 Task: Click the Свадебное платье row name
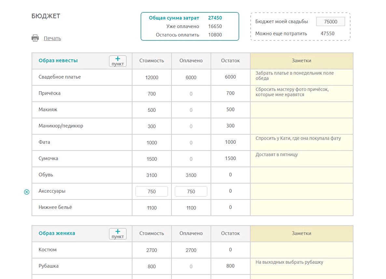[x=60, y=77]
